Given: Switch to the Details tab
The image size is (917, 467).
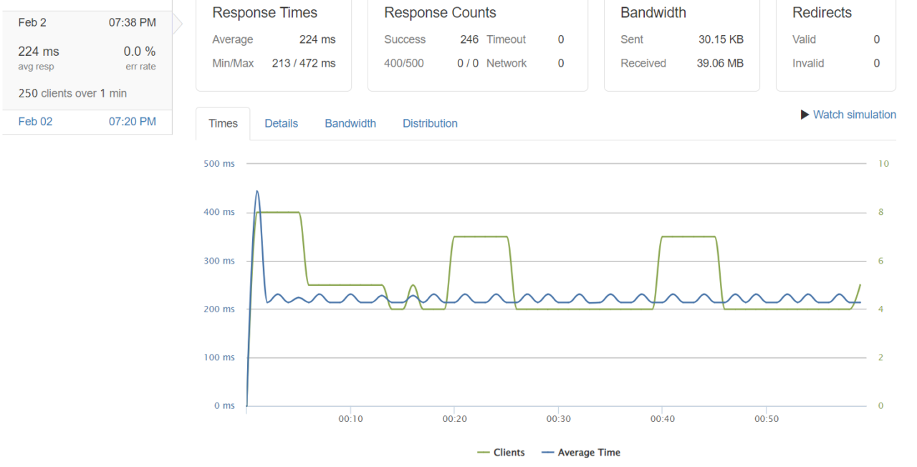Looking at the screenshot, I should click(x=281, y=123).
